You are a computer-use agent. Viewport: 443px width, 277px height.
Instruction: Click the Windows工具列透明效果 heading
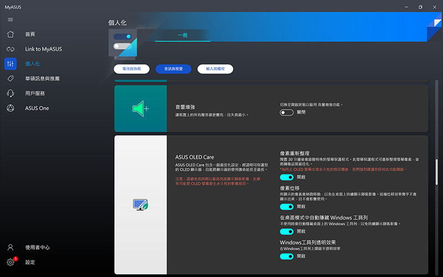tap(308, 243)
